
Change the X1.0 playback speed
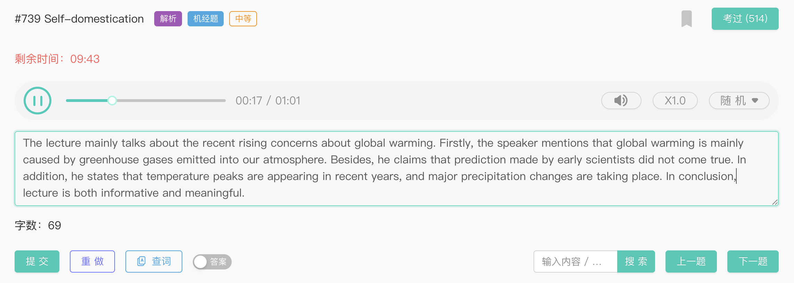coord(675,101)
